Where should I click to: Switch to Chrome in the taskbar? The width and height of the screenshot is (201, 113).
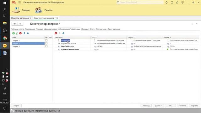coord(5,38)
